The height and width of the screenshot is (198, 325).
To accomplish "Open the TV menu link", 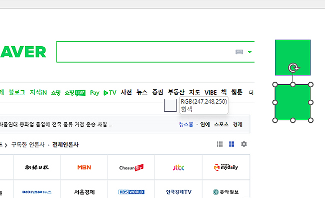I will pyautogui.click(x=110, y=93).
